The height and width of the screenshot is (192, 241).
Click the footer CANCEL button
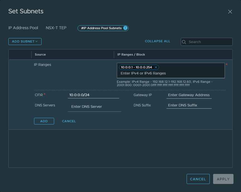[x=198, y=179]
